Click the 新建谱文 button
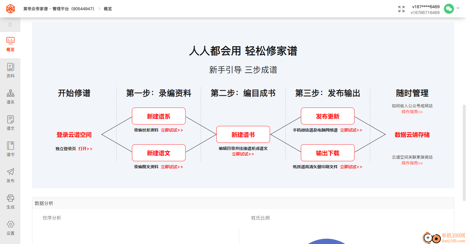This screenshot has width=466, height=244. 159,153
